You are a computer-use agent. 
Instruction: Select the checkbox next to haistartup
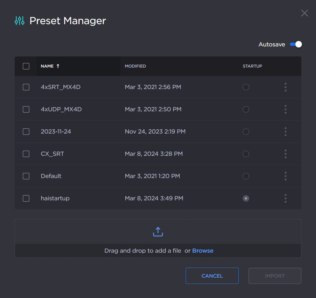tap(26, 198)
